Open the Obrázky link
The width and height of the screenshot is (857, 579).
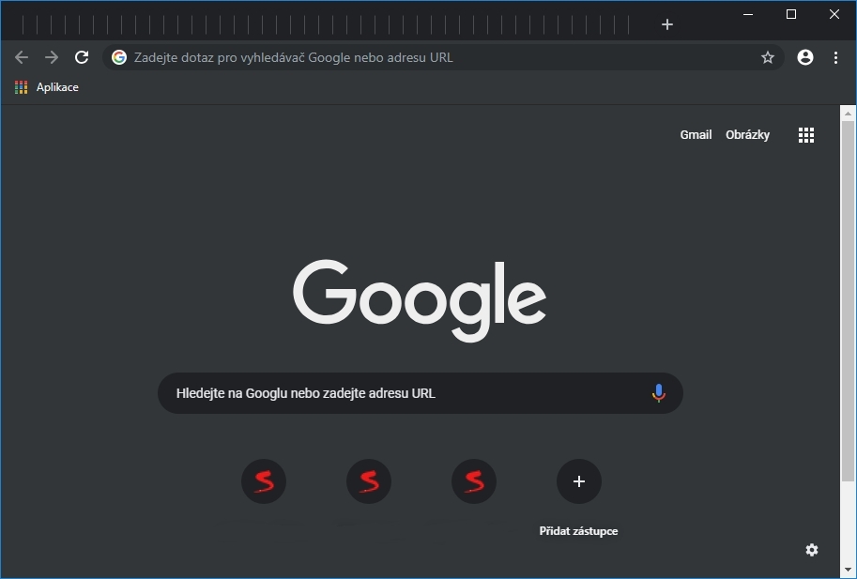tap(747, 135)
